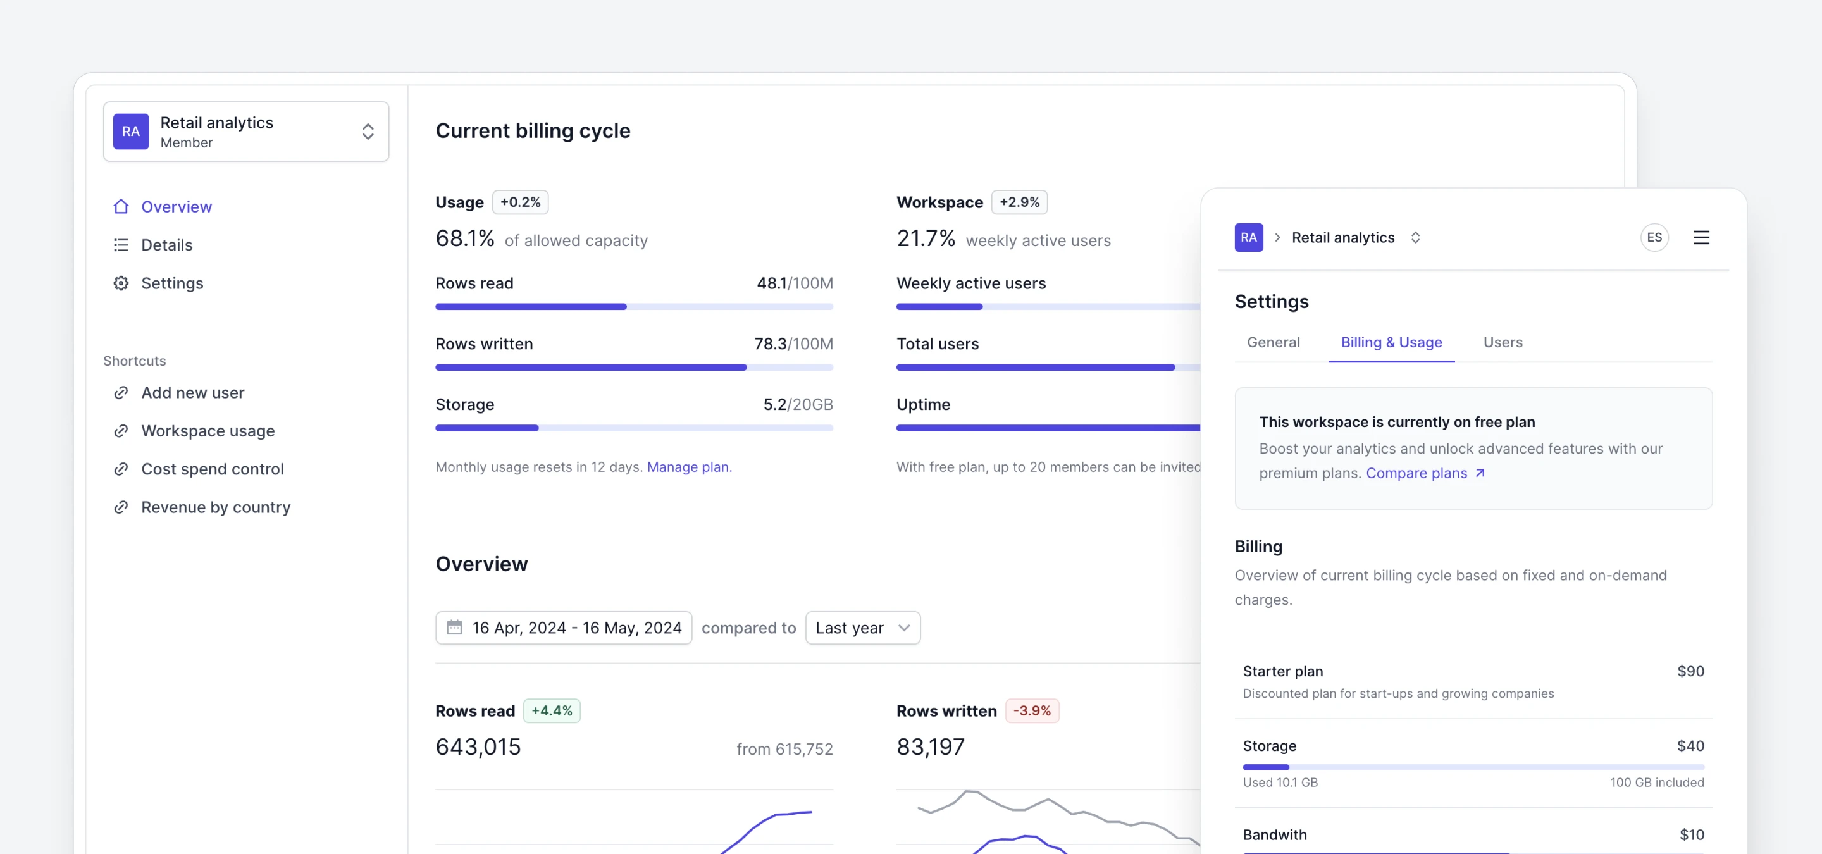Viewport: 1822px width, 854px height.
Task: Switch to the Users settings tab
Action: [x=1503, y=342]
